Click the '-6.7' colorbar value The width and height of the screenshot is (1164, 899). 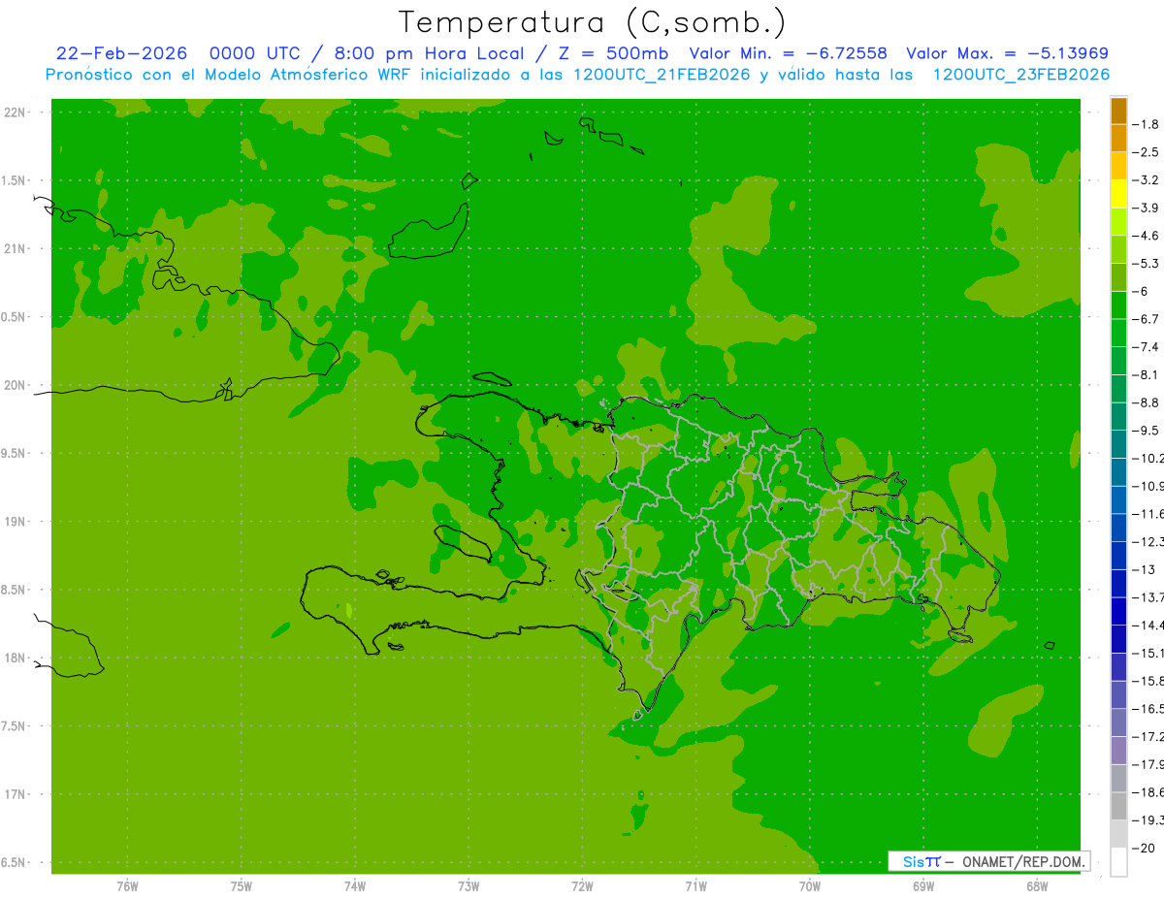[1146, 319]
